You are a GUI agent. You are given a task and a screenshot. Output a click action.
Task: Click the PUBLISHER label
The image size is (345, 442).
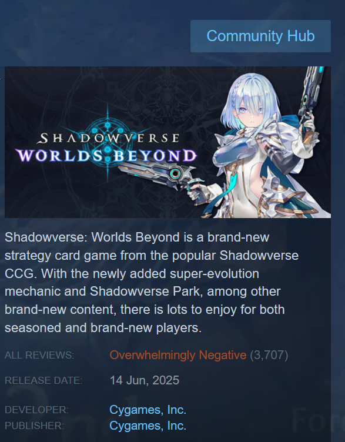(35, 426)
